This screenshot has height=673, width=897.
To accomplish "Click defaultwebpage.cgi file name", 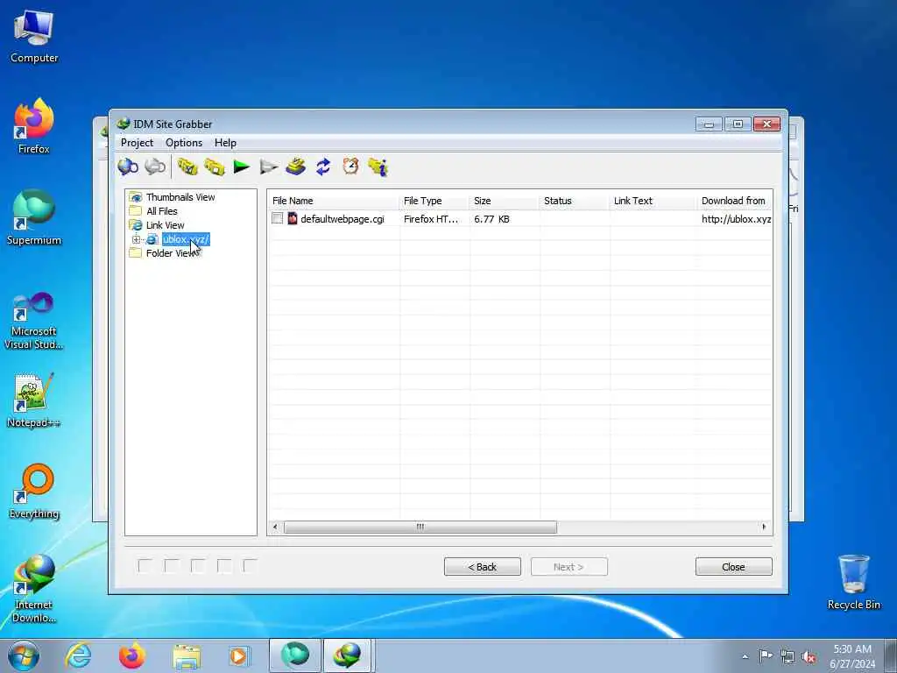I will 343,218.
